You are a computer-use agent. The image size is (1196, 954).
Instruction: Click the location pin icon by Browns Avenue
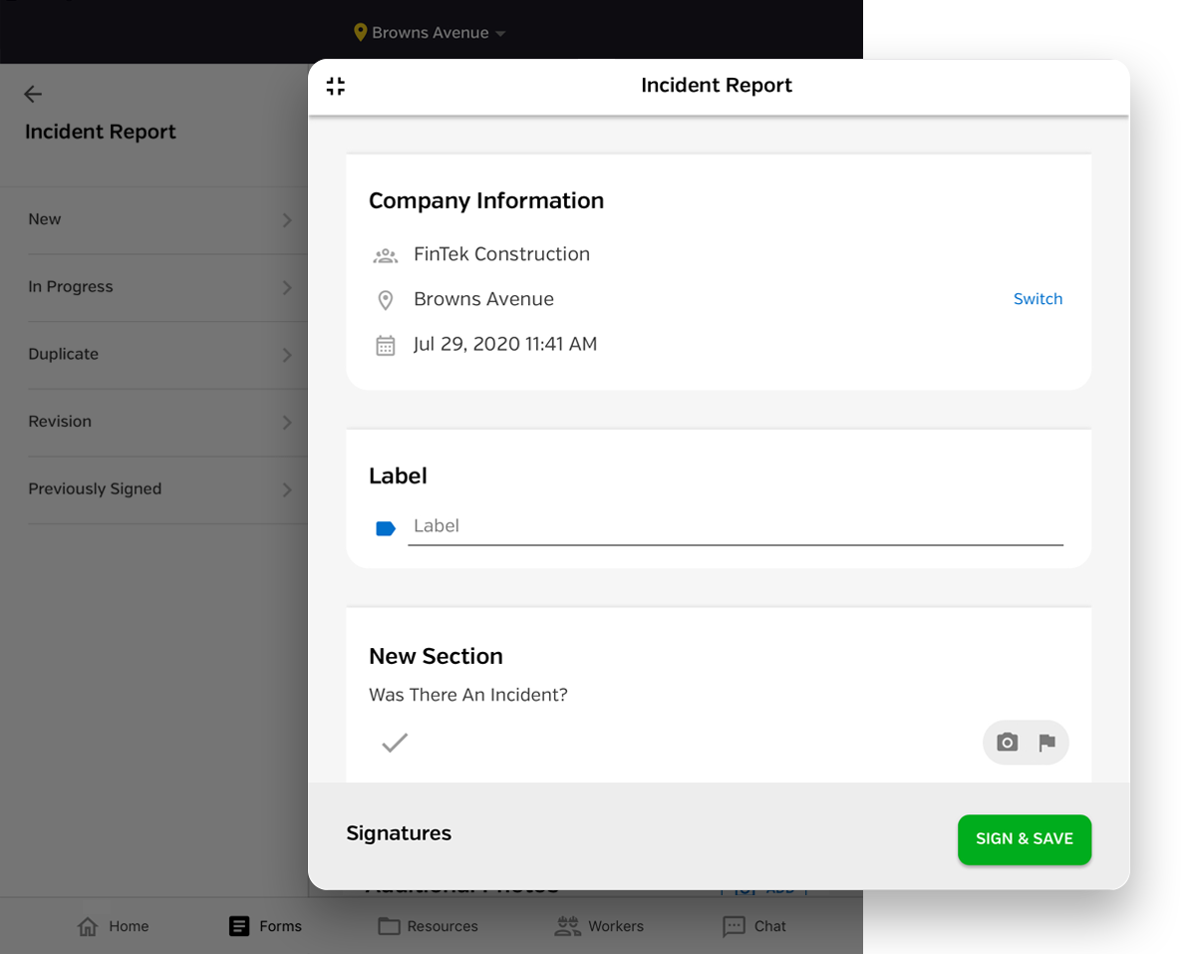(x=386, y=300)
